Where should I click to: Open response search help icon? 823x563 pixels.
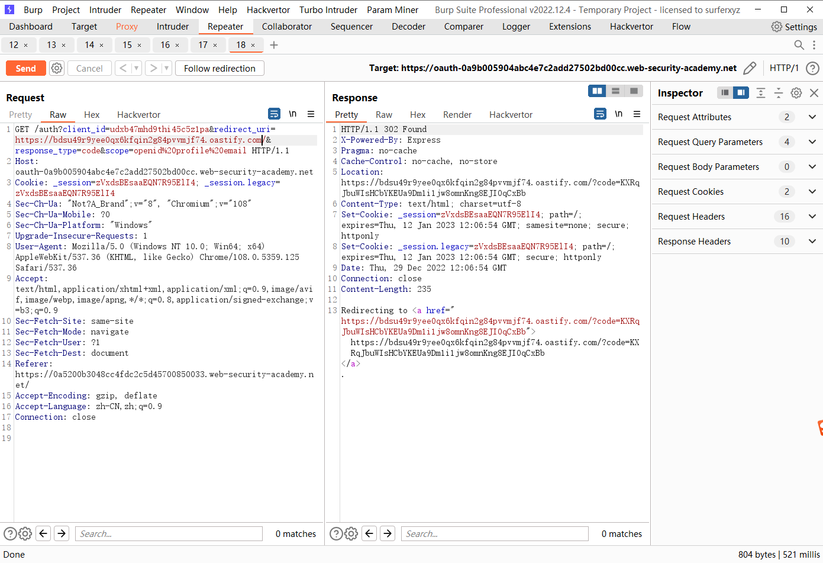(336, 533)
